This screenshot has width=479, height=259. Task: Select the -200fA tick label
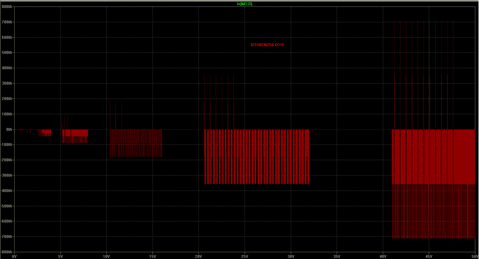(x=6, y=160)
